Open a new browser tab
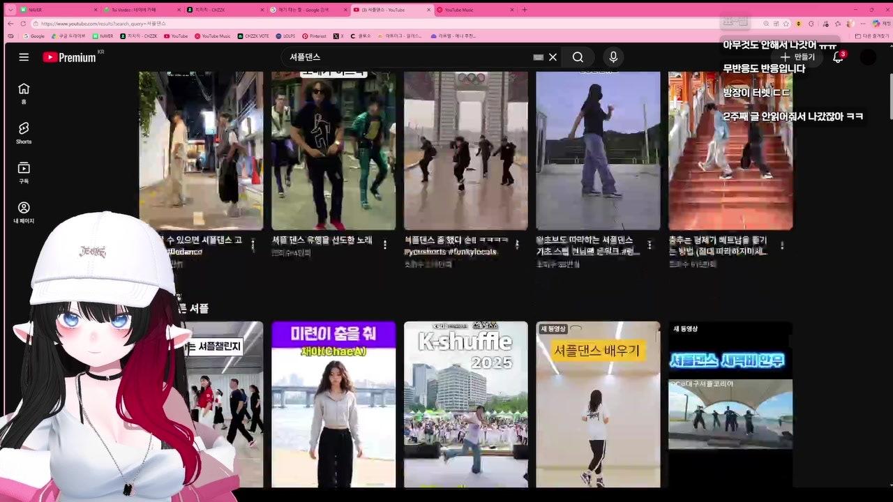Screen dimensions: 893x502 click(525, 10)
